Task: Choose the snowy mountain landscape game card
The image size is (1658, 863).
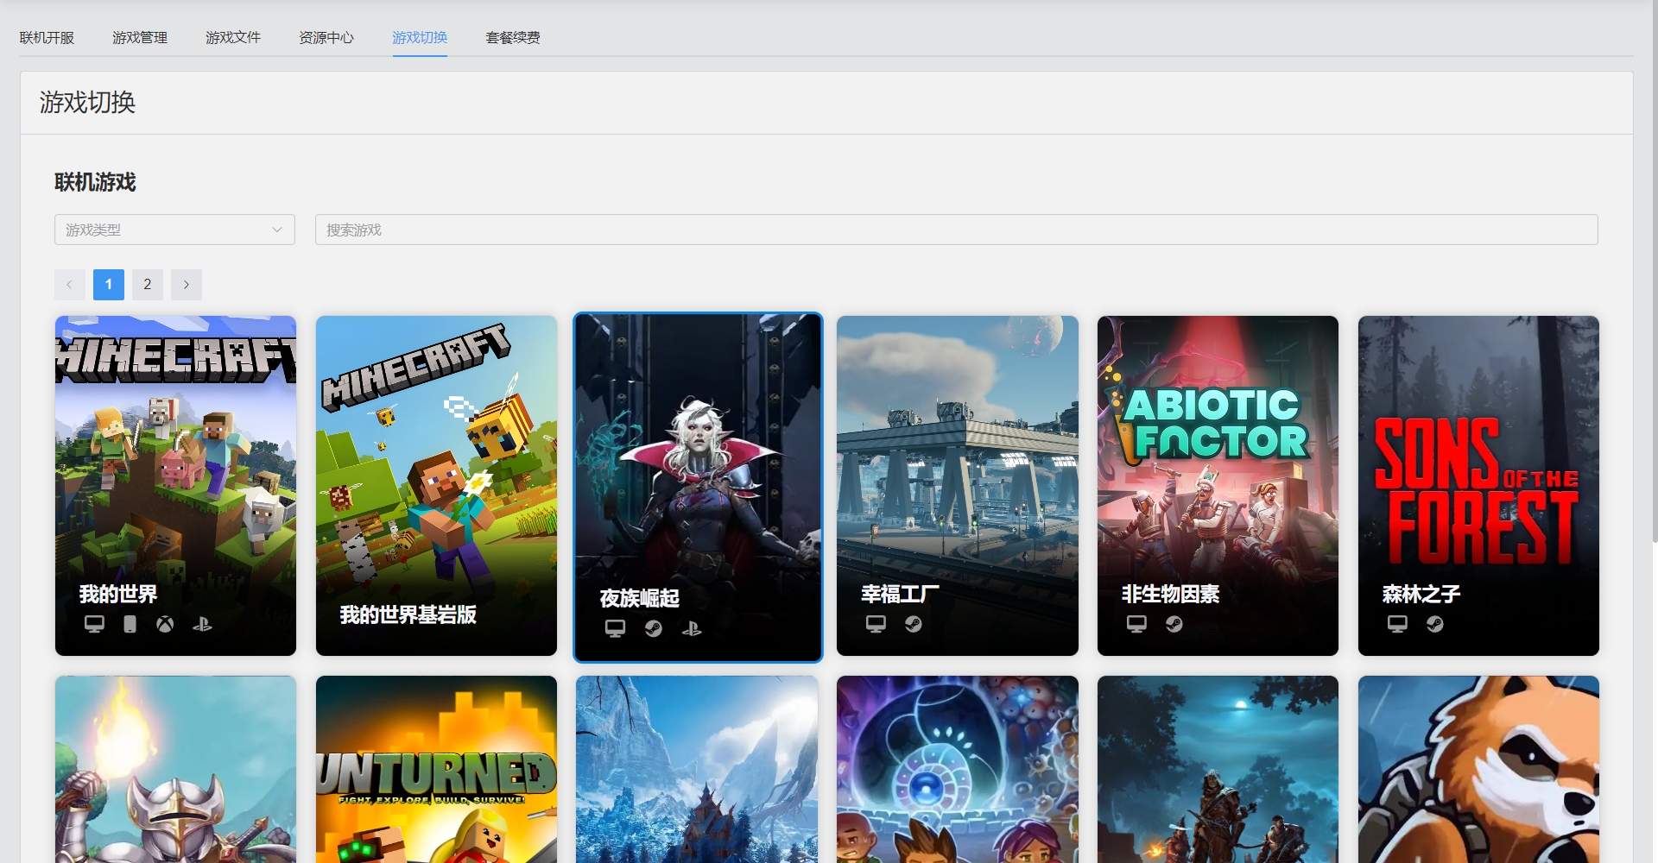Action: point(697,770)
